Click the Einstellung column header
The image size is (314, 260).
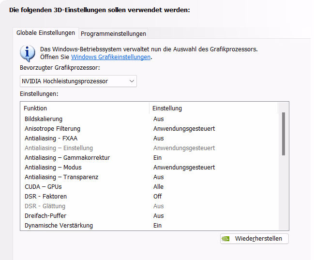[x=214, y=108]
